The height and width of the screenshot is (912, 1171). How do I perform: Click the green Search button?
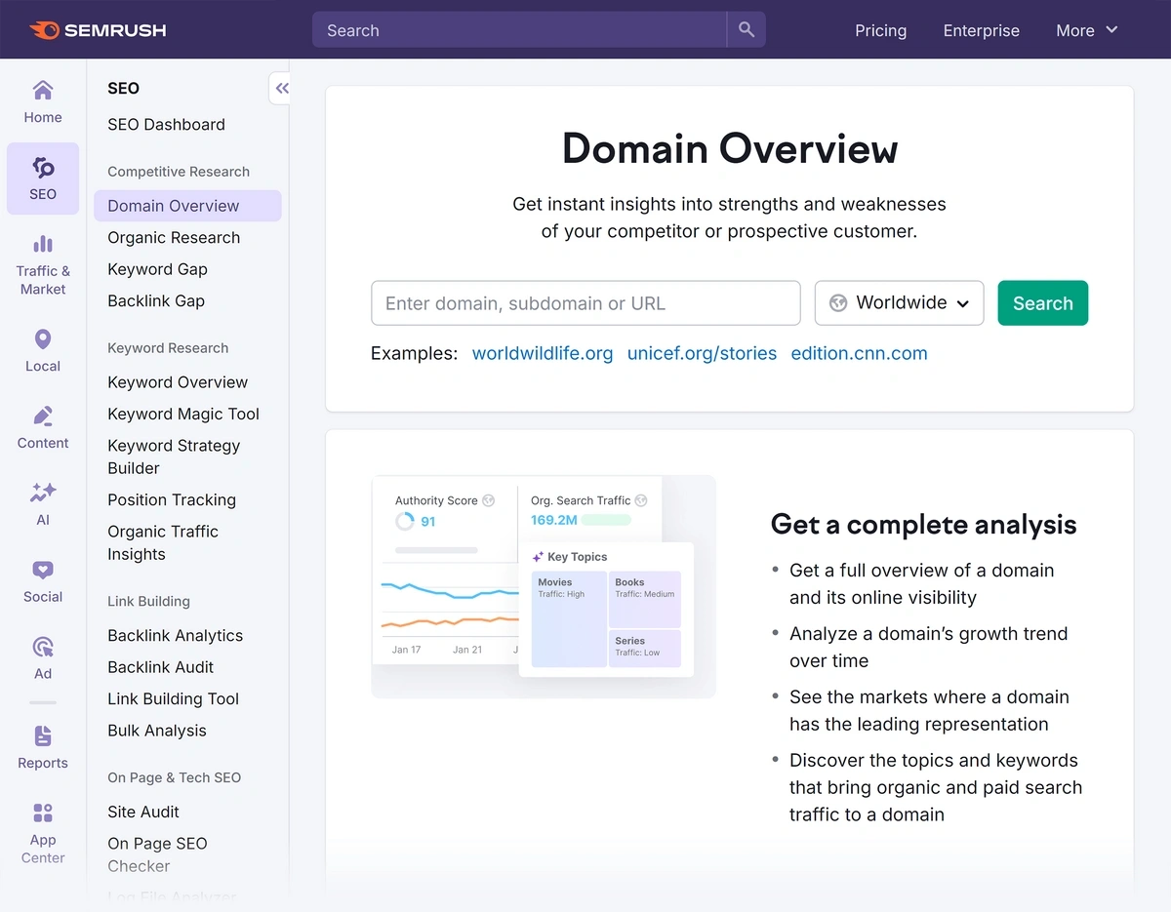[x=1042, y=303]
